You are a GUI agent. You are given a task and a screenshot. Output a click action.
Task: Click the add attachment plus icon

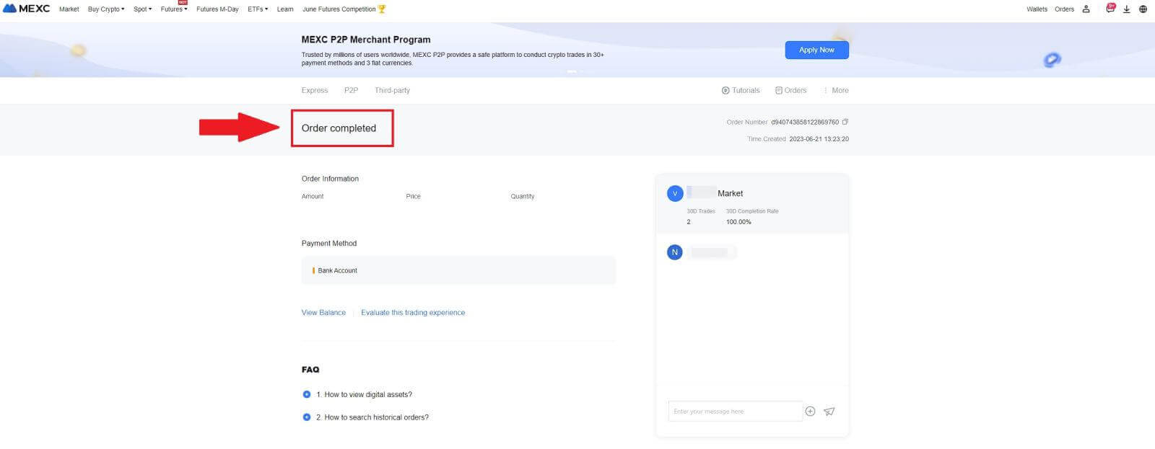click(810, 412)
